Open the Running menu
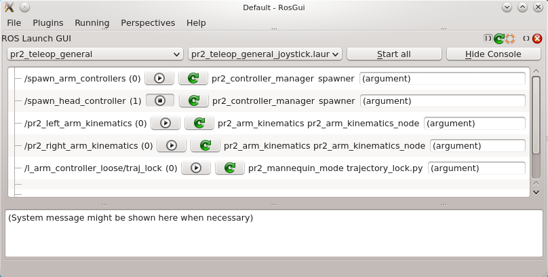Viewport: 548px width, 277px height. (x=92, y=22)
